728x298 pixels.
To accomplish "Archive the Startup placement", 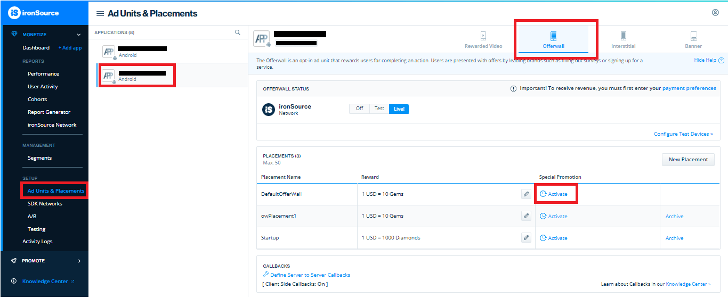I will 674,238.
